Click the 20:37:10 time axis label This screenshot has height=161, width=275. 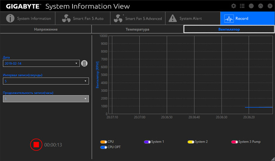tap(112, 117)
